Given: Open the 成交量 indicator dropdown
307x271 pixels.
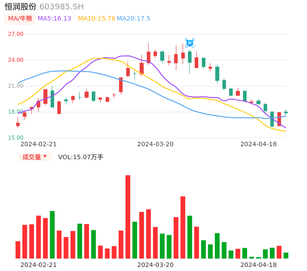Looking at the screenshot, I should point(34,157).
